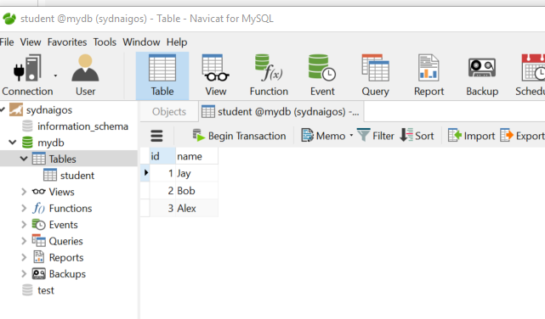The width and height of the screenshot is (545, 319).
Task: Collapse the mydb database node
Action: coord(13,143)
